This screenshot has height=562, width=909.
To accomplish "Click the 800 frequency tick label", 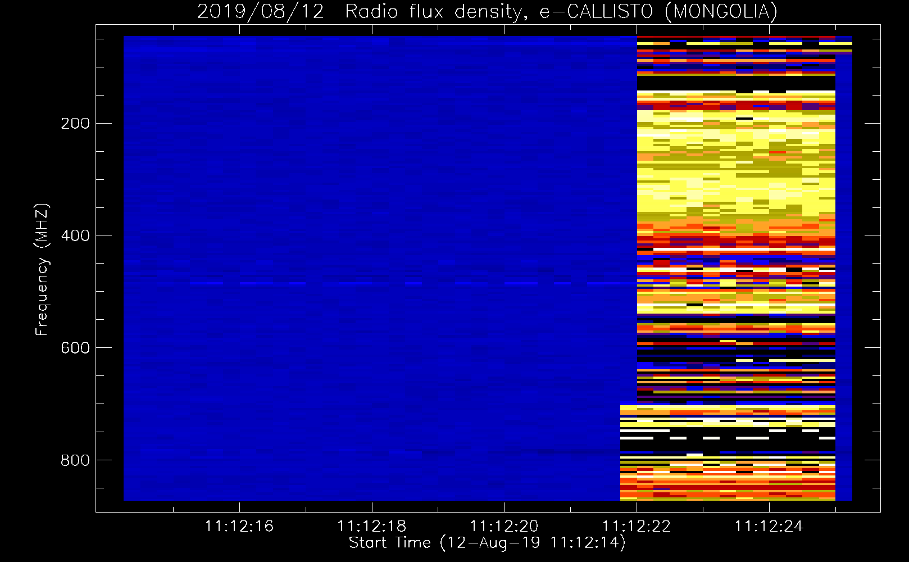I will point(75,460).
